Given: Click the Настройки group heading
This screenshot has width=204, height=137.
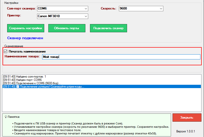Looking at the screenshot, I should click(11, 3).
